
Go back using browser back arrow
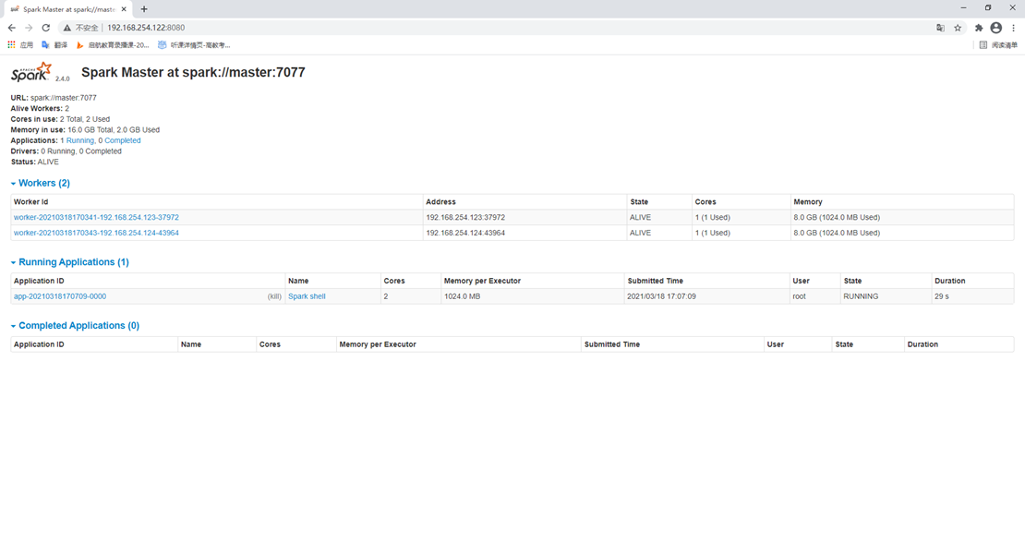12,28
